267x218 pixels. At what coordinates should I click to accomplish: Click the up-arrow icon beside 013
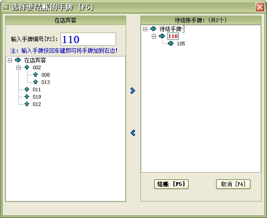pos(36,82)
